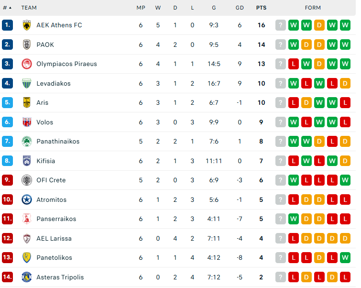Click Atromitos upcoming match question mark badge
361x288 pixels.
[281, 200]
